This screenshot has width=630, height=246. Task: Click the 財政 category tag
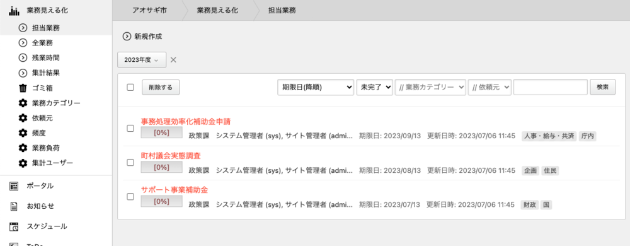coord(529,205)
